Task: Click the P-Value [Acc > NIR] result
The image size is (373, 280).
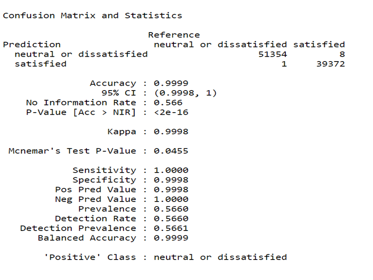Action: tap(171, 112)
